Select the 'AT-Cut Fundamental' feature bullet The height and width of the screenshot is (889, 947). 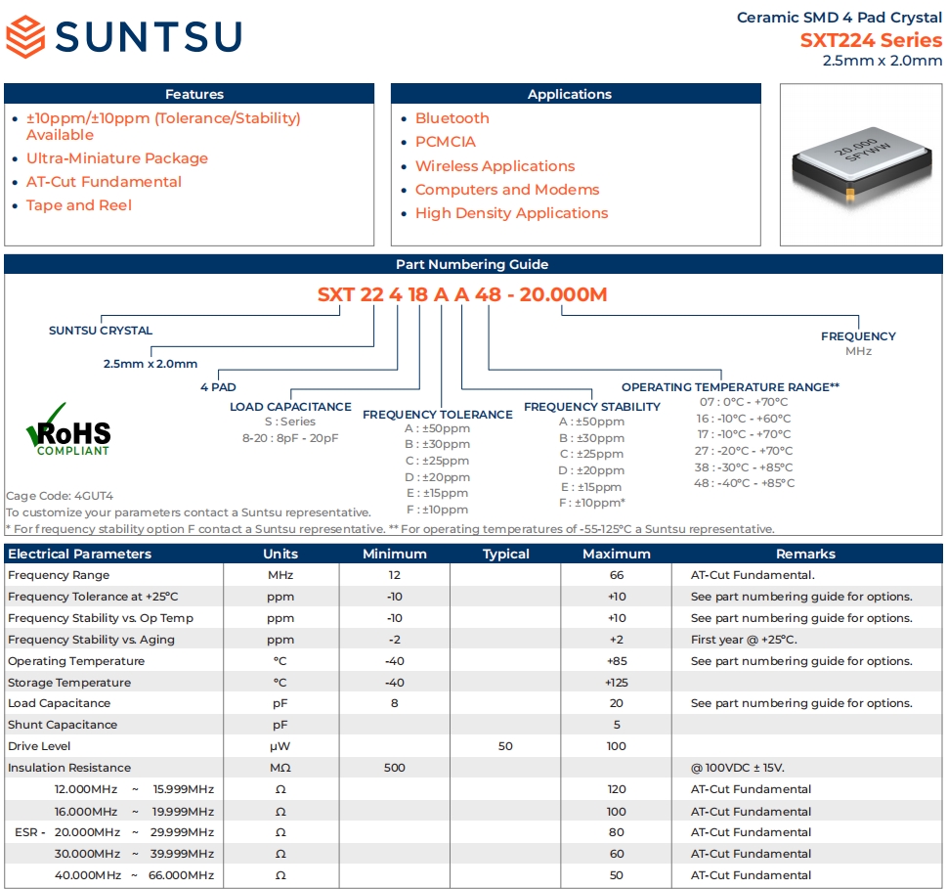click(x=104, y=182)
